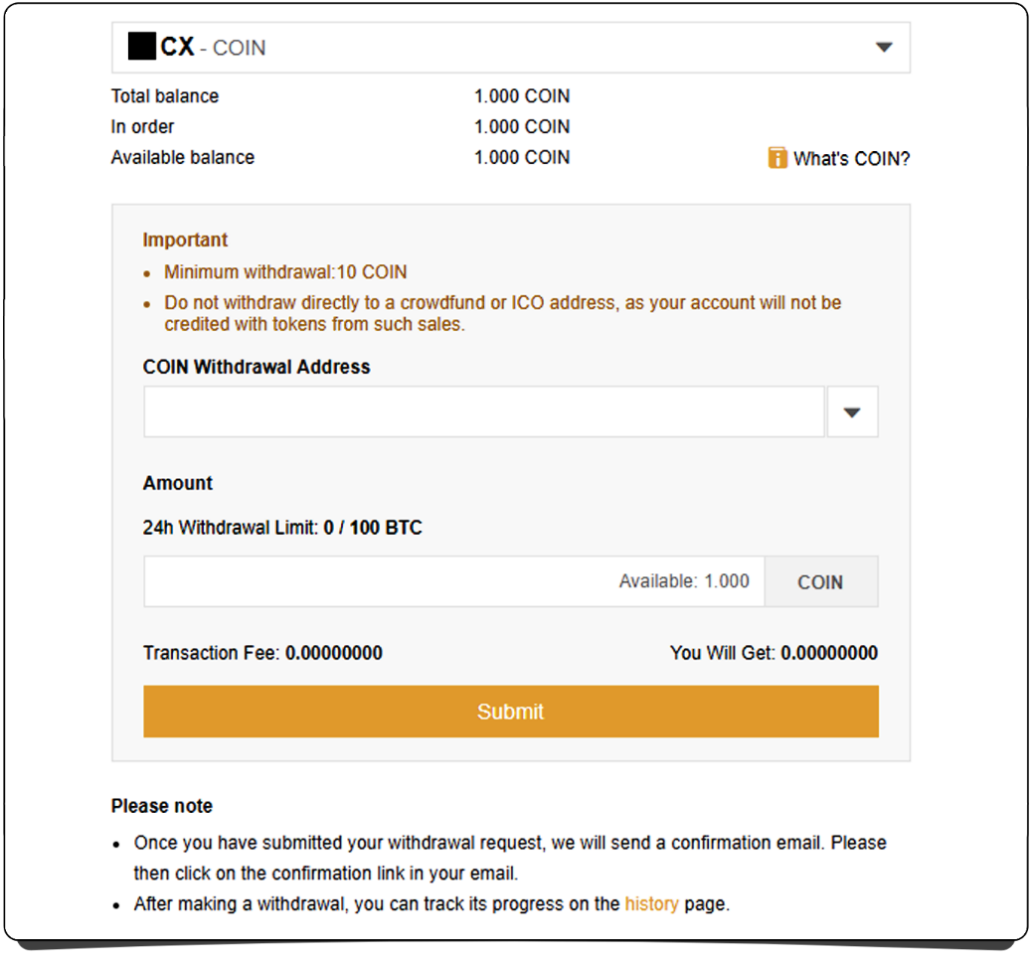Click the orange info icon beside What's COIN?
Image resolution: width=1034 pixels, height=955 pixels.
click(777, 158)
